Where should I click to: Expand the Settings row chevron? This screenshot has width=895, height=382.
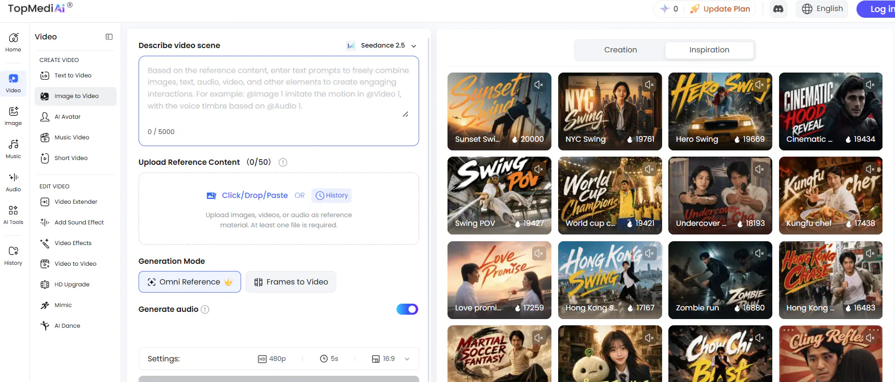tap(407, 359)
